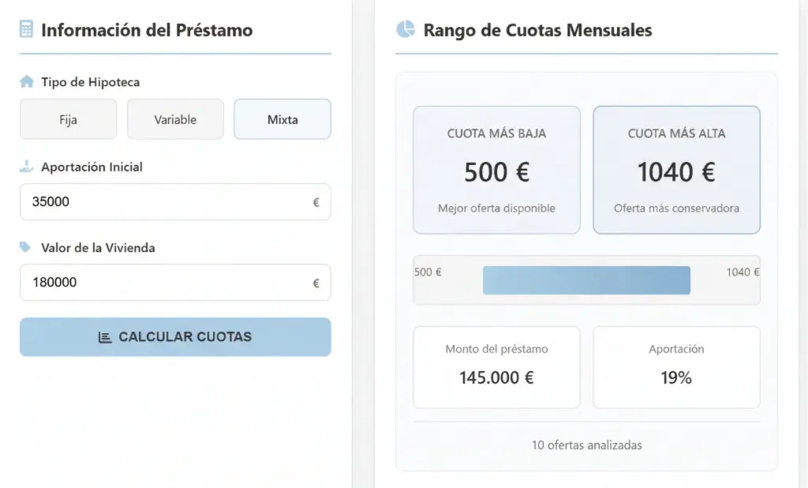Screen dimensions: 808x488
Task: Select the Monto del Préstamo card
Action: (x=496, y=366)
